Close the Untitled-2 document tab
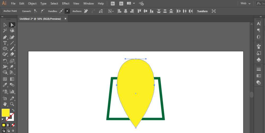The image size is (265, 133). click(x=65, y=19)
